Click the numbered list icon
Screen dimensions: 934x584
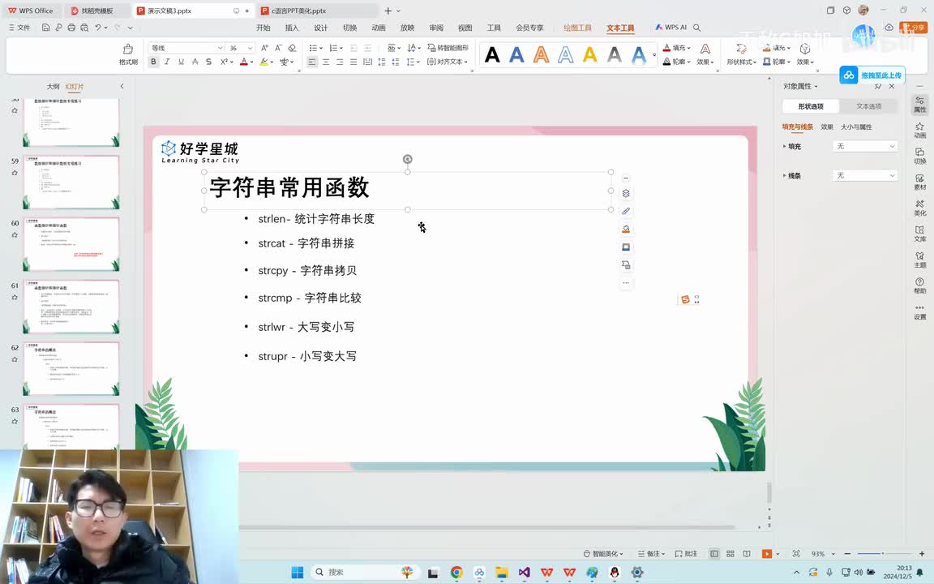(333, 48)
